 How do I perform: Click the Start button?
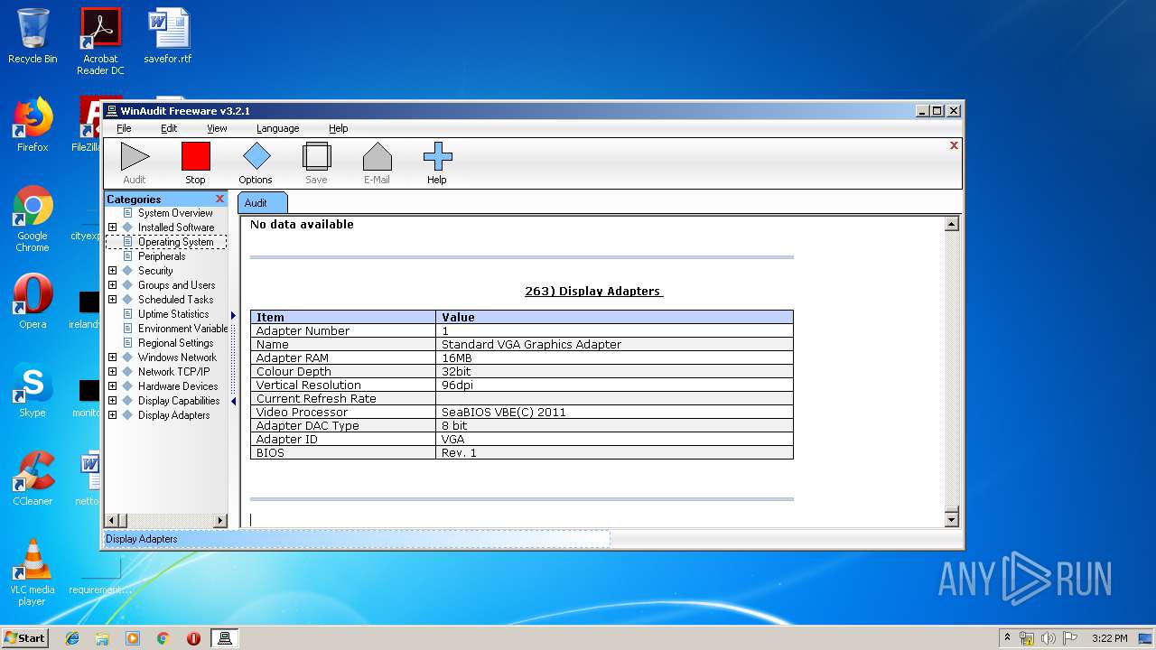tap(25, 637)
